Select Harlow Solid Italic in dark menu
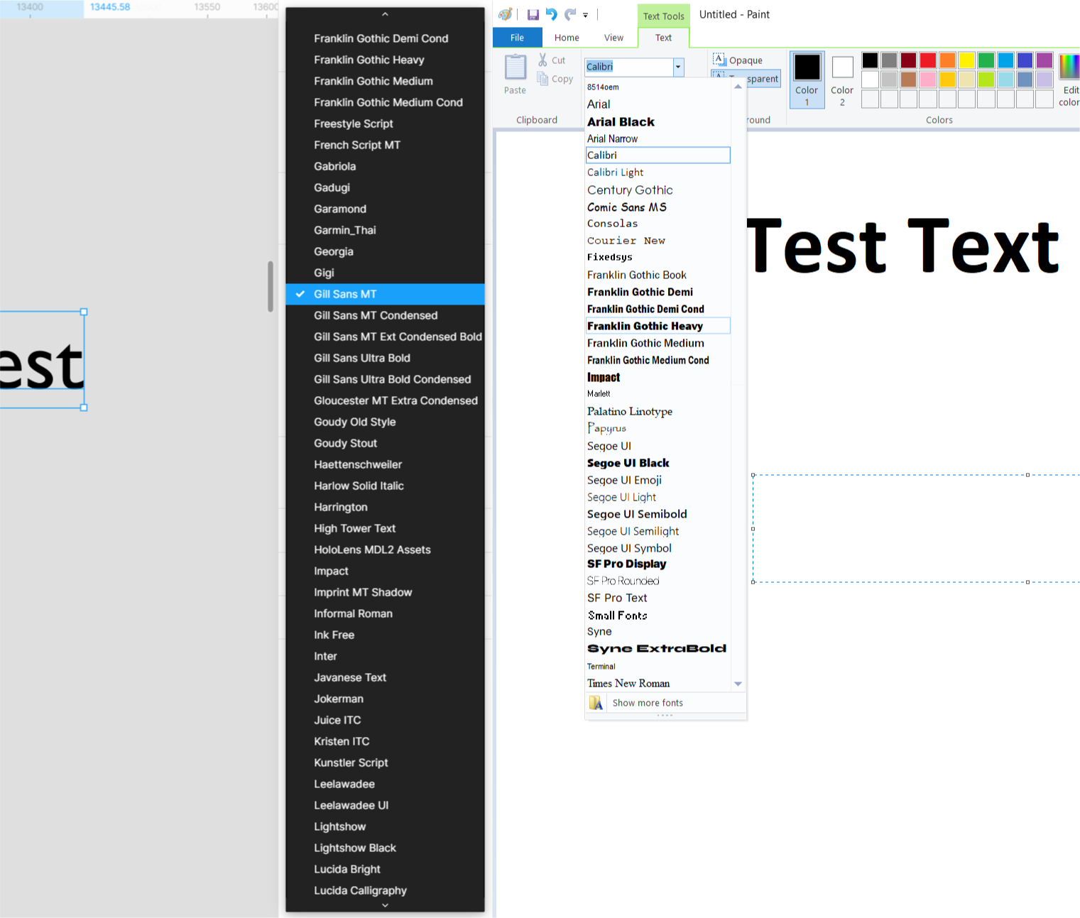 click(385, 486)
